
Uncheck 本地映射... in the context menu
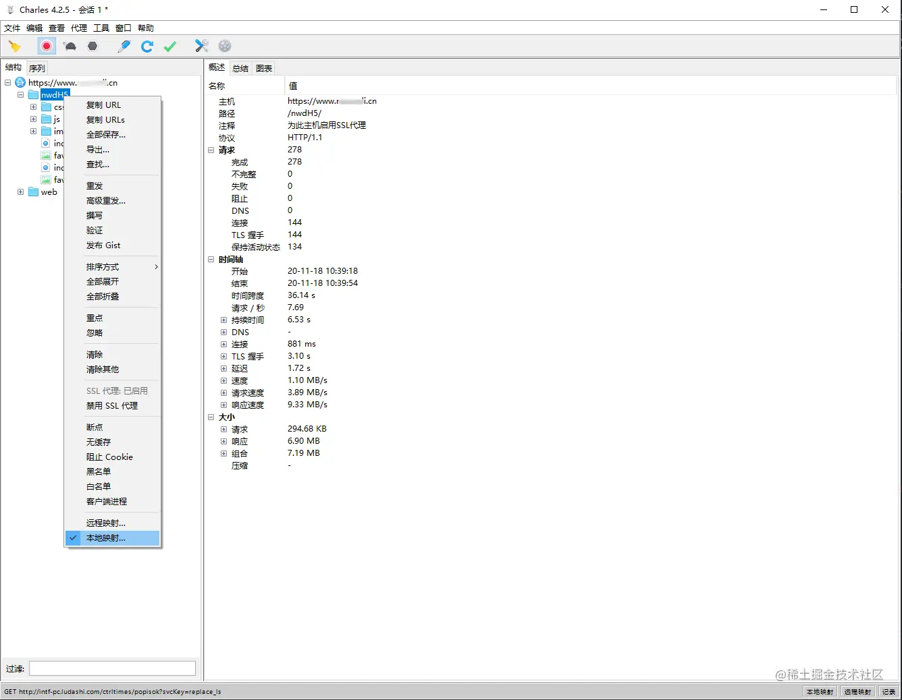(x=113, y=538)
